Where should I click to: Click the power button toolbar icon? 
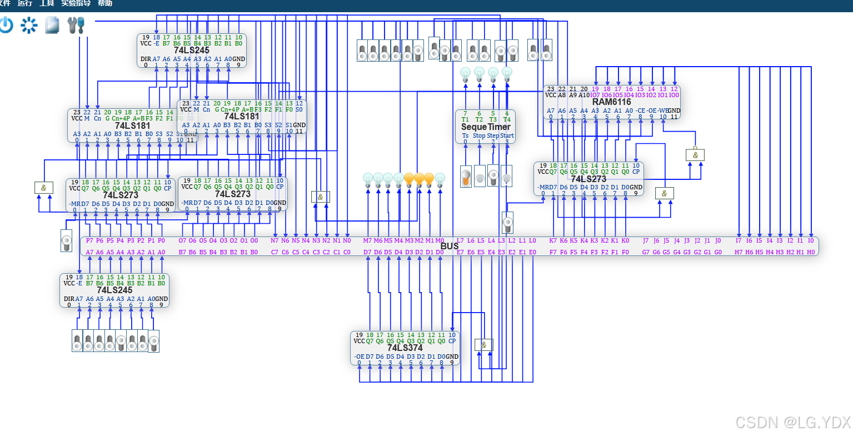point(6,25)
